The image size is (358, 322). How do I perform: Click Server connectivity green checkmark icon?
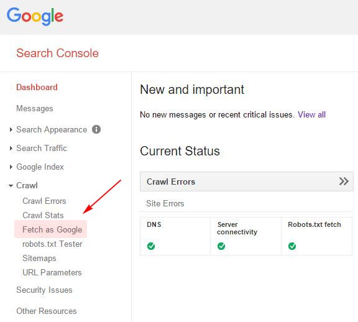click(x=221, y=246)
